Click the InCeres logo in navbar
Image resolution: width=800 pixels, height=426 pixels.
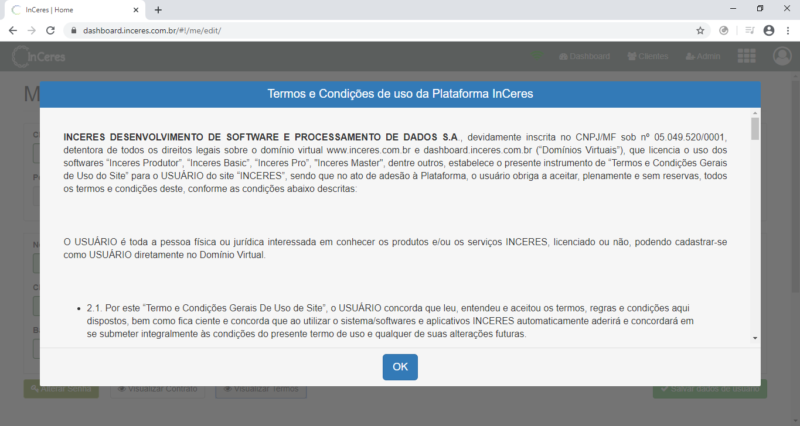[39, 56]
